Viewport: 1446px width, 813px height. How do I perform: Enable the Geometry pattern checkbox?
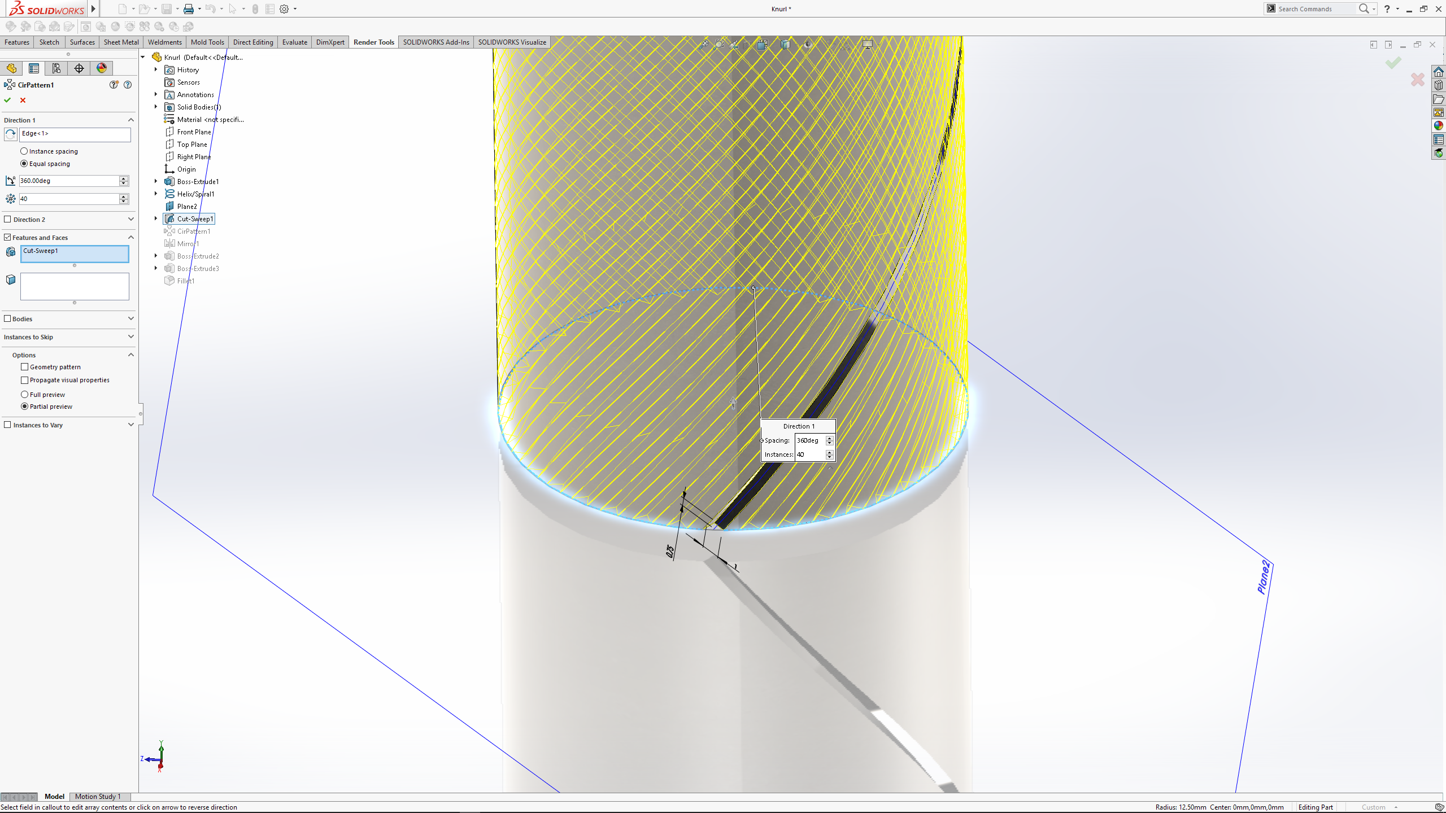(x=25, y=367)
